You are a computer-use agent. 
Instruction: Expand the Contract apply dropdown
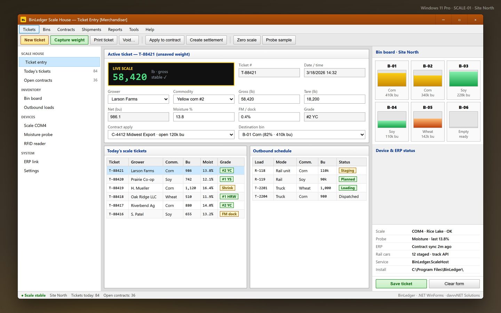tap(171, 135)
